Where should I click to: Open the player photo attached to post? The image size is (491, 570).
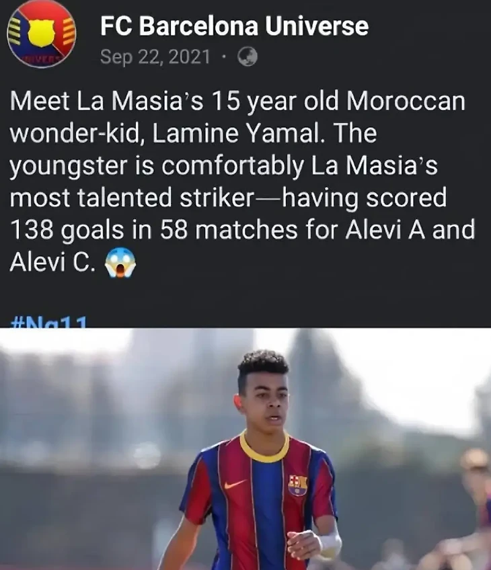[x=245, y=448]
